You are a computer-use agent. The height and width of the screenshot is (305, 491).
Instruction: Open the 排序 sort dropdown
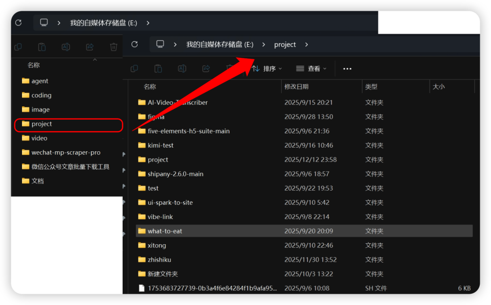(267, 68)
